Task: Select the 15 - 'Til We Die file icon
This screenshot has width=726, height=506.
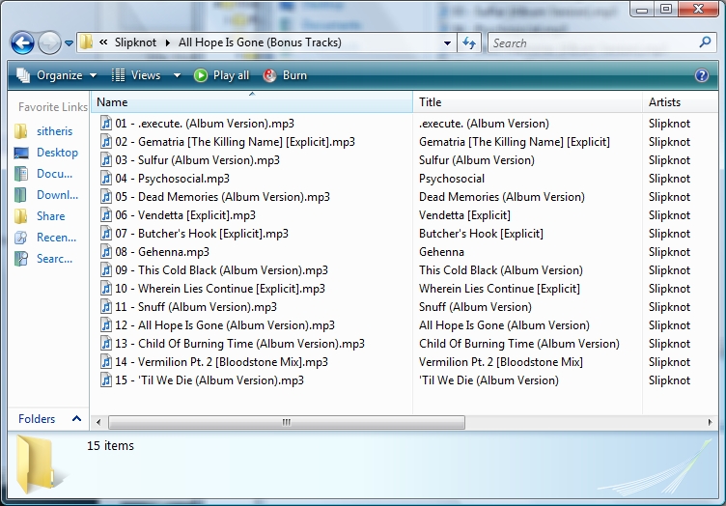Action: tap(106, 380)
